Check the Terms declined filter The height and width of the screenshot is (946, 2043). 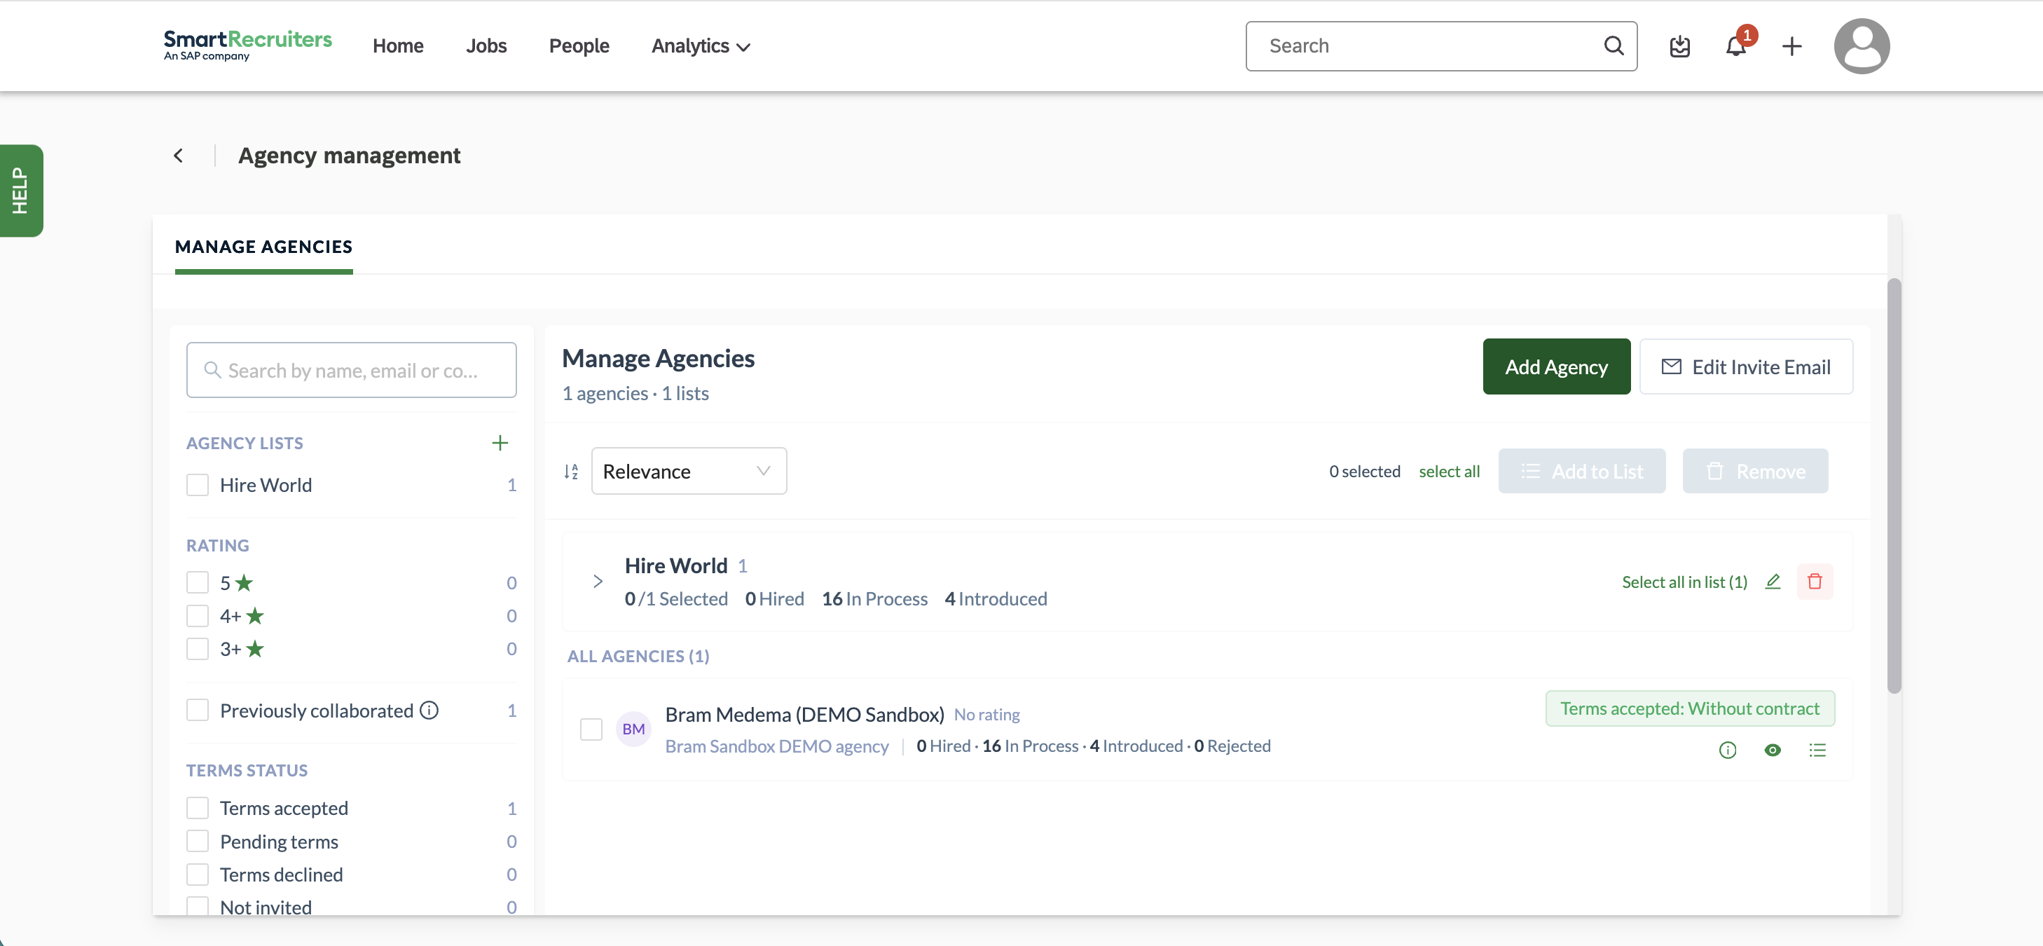click(198, 875)
